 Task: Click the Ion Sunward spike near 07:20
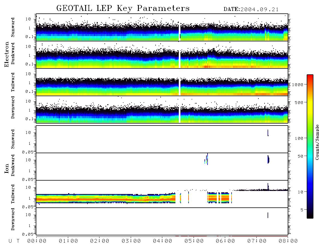coord(268,133)
